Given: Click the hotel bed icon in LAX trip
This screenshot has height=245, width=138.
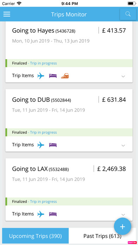Looking at the screenshot, I should click(x=53, y=214).
